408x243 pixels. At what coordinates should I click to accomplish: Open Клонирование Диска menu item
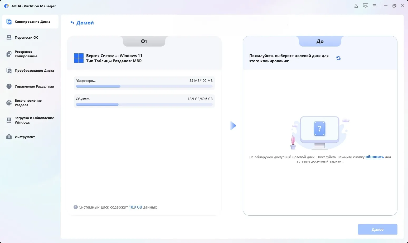tap(30, 22)
